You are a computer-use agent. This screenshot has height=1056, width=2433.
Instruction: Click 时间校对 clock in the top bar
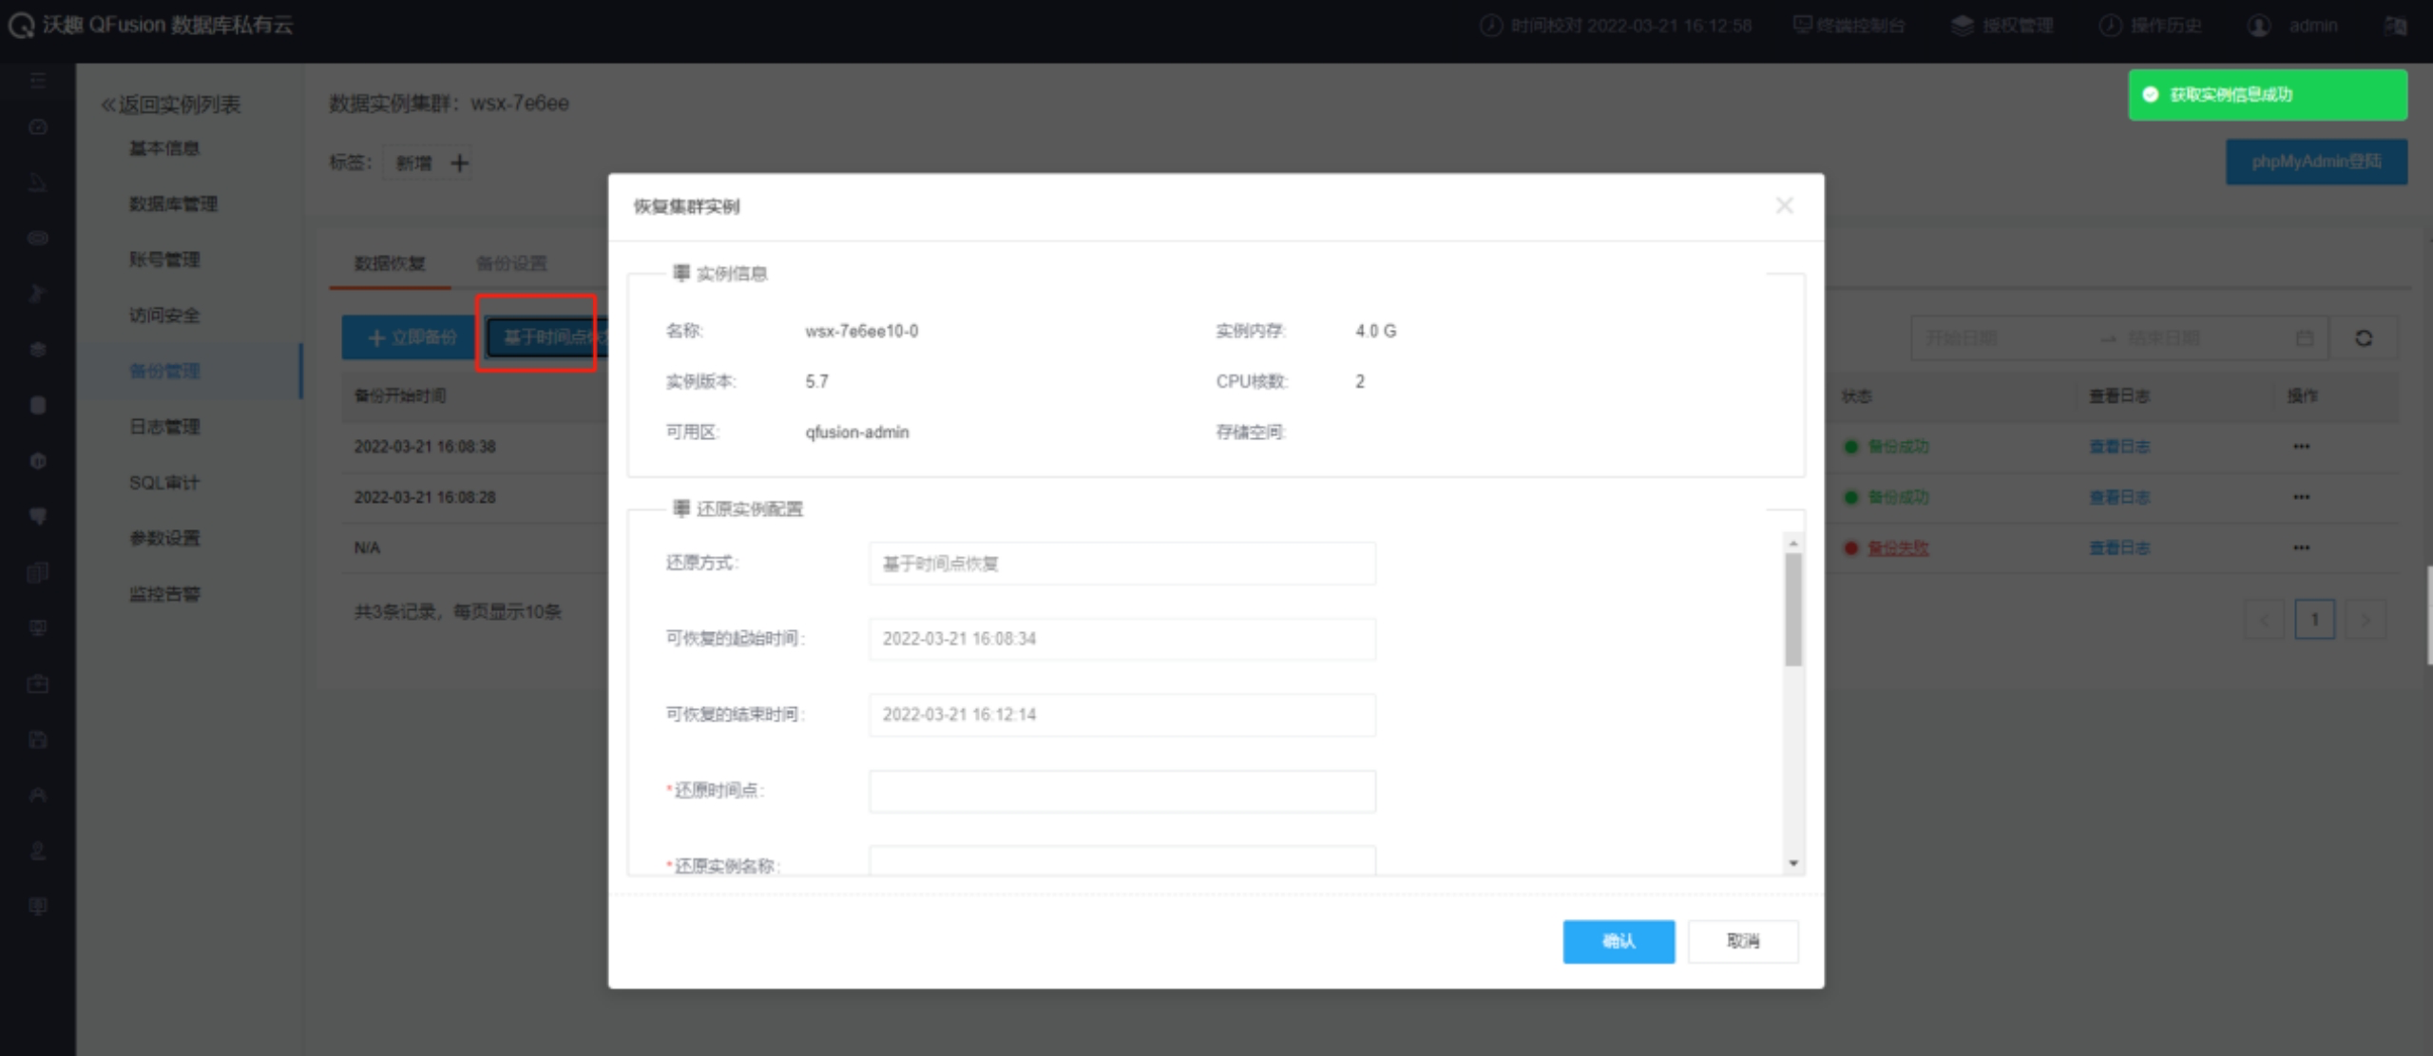pos(1616,26)
